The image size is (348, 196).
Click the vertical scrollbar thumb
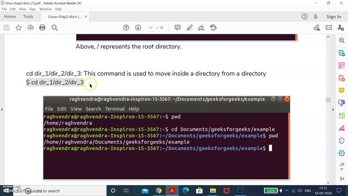(x=328, y=100)
